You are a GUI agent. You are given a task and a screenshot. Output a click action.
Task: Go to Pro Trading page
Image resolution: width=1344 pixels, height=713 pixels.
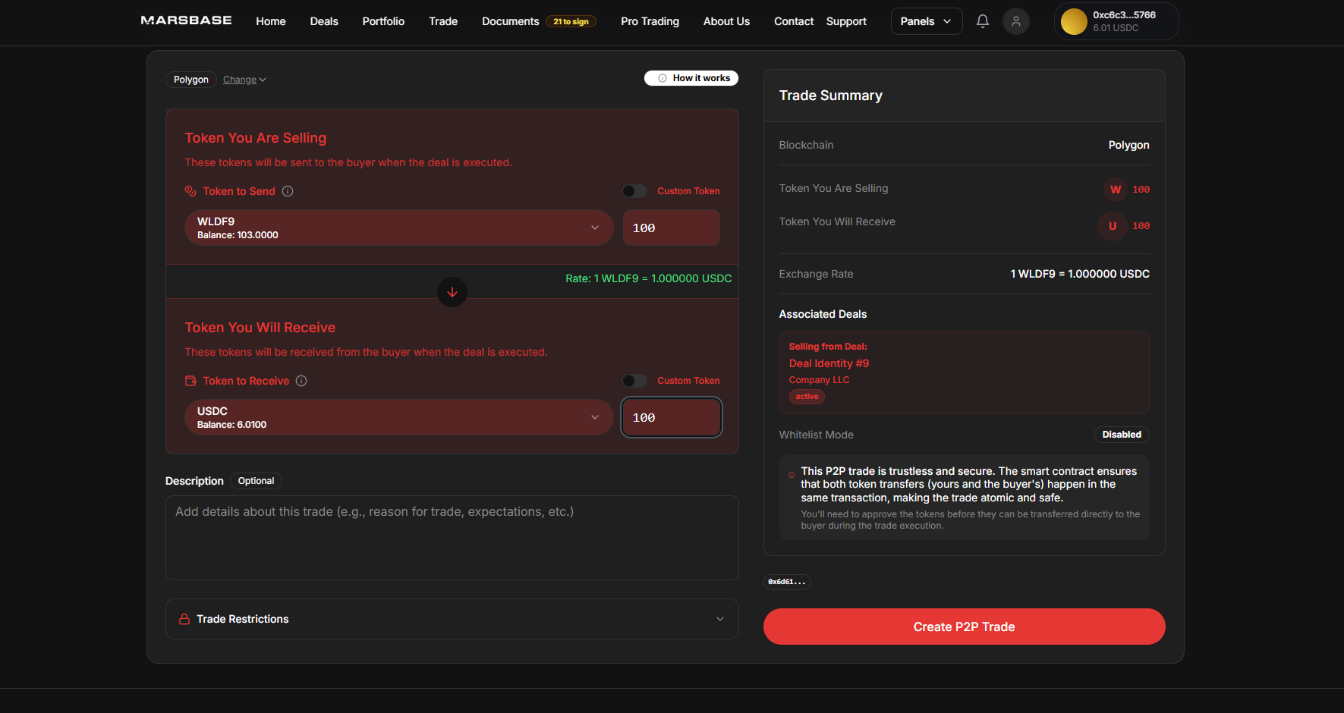(650, 21)
